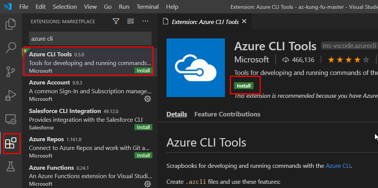Clear extensions search results icon
The image size is (378, 188).
pyautogui.click(x=131, y=21)
